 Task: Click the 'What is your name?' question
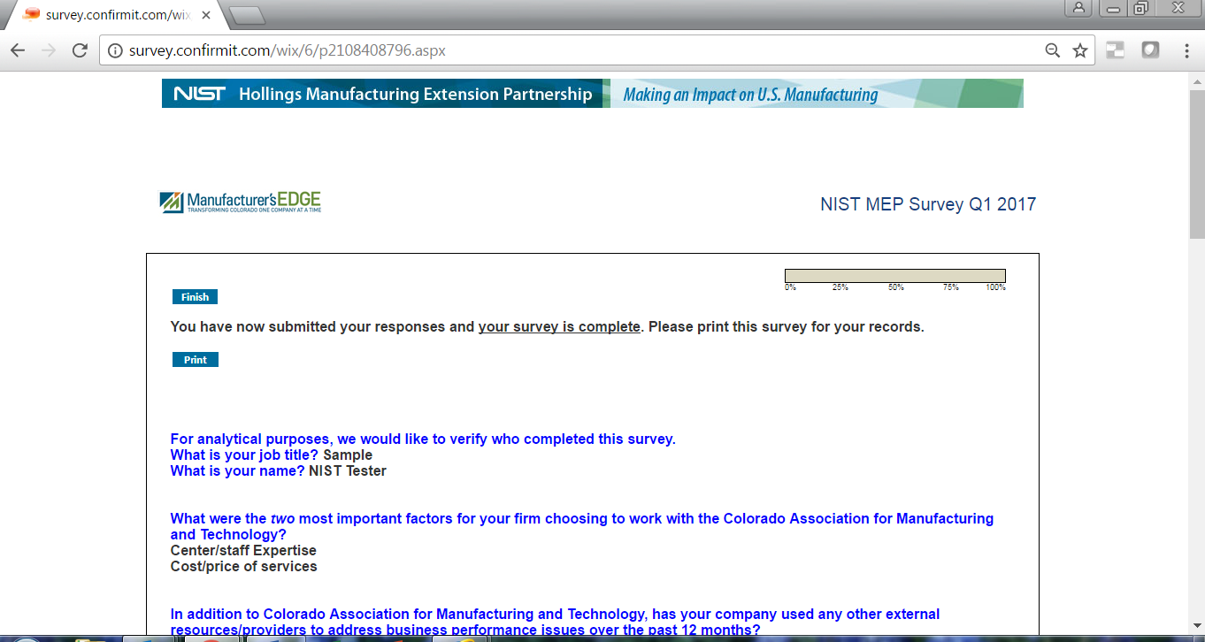click(x=237, y=471)
